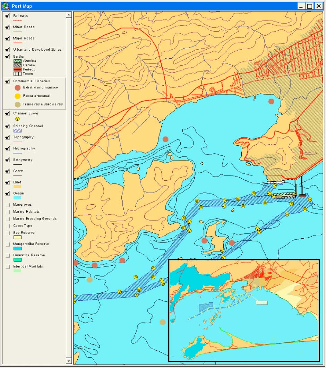Turn on the Marine Habitats layer
The height and width of the screenshot is (368, 326).
(8, 212)
